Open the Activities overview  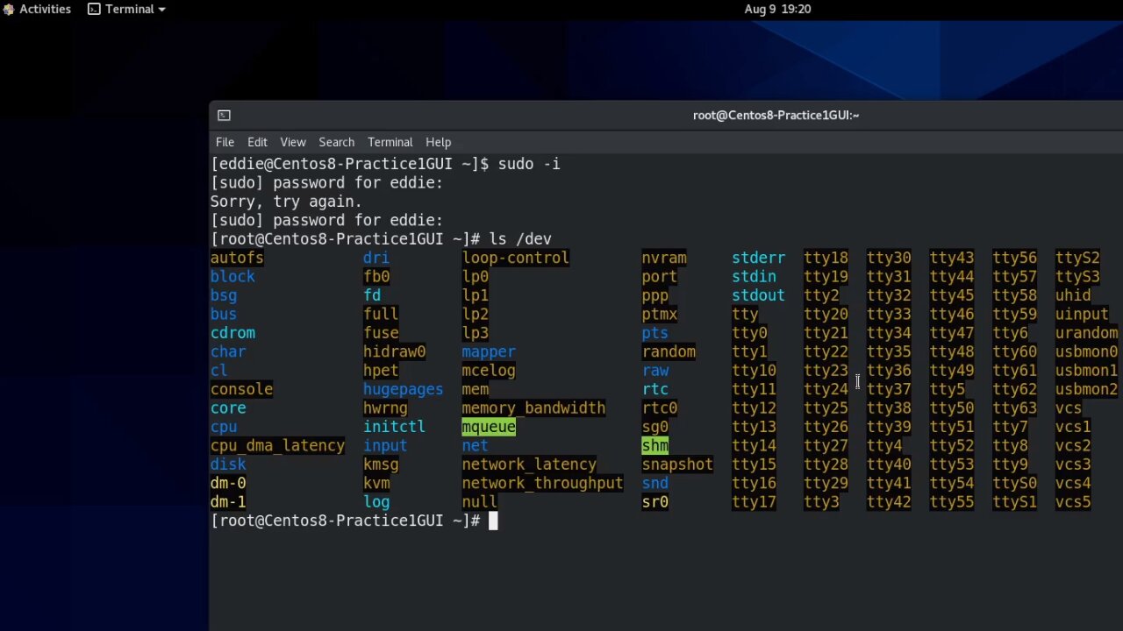(37, 9)
